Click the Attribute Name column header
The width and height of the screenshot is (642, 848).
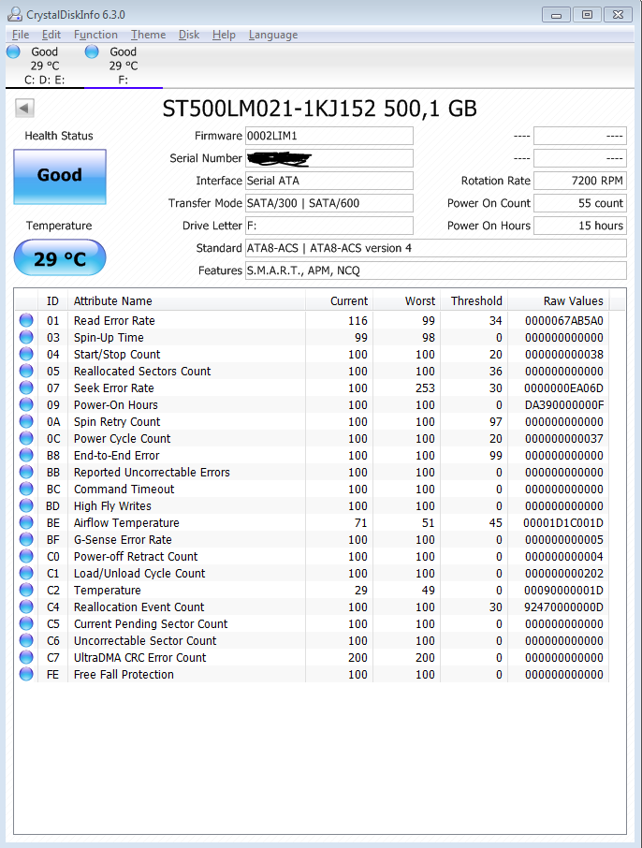(186, 300)
